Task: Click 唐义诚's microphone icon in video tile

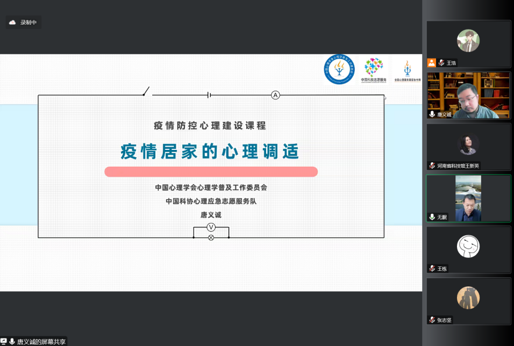Action: (x=432, y=114)
